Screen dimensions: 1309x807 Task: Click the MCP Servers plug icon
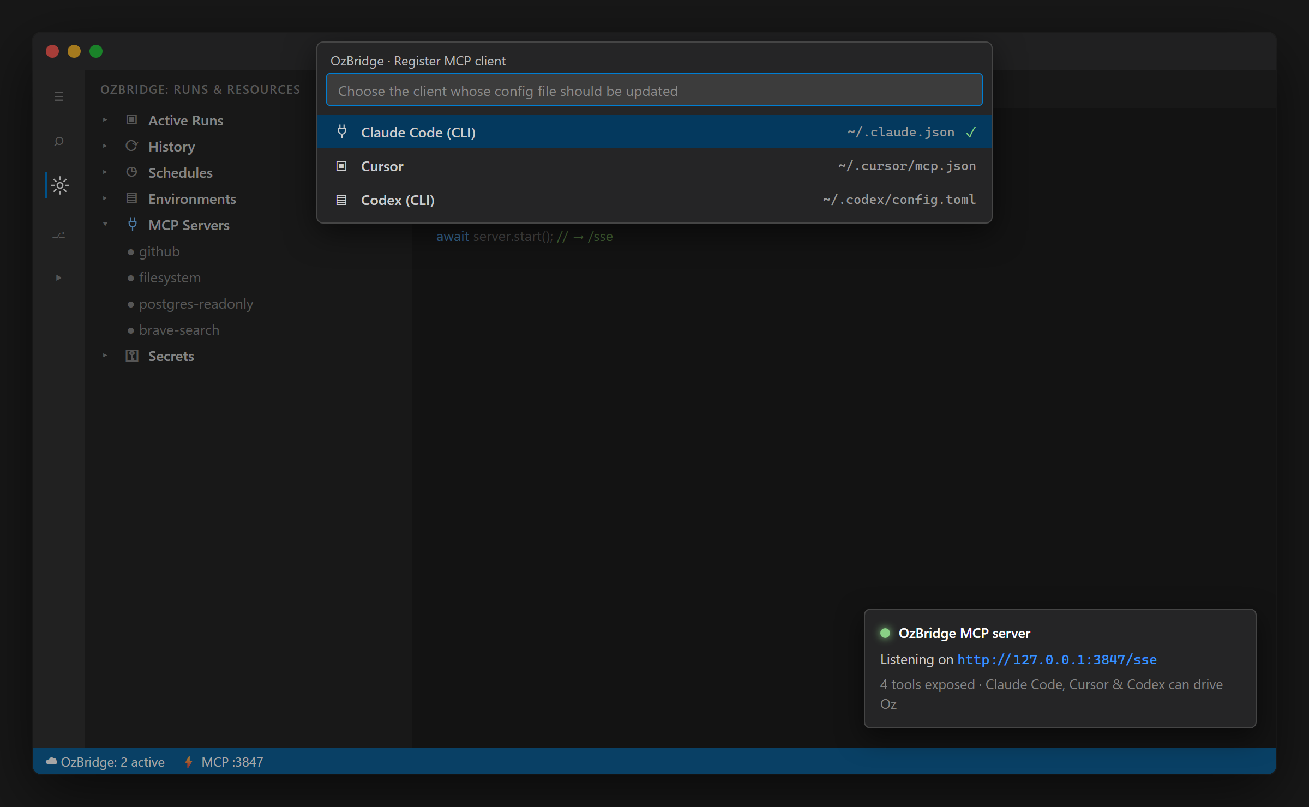pyautogui.click(x=132, y=224)
